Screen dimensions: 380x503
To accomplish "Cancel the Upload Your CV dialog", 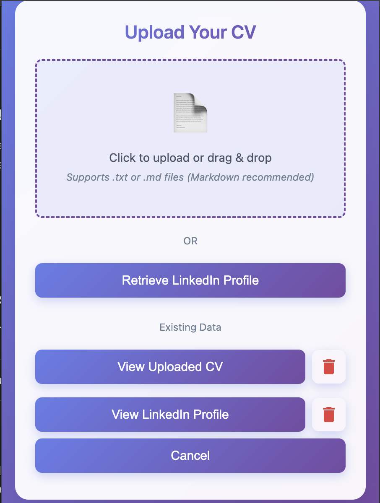I will click(x=190, y=456).
